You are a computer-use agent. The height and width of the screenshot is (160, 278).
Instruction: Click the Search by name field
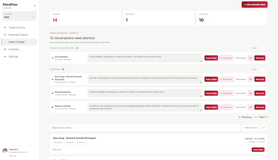[145, 128]
